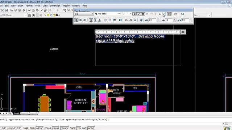Toggle POLAR tracking in status bar
This screenshot has height=130, width=232.
coord(47,129)
